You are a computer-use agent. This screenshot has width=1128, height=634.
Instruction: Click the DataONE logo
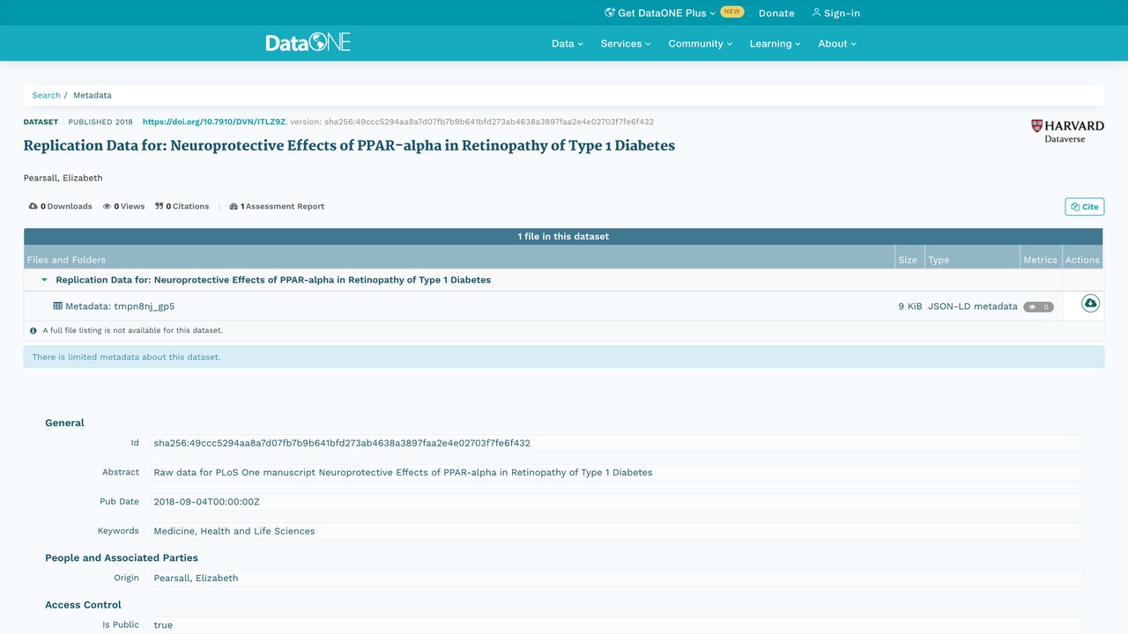(308, 42)
